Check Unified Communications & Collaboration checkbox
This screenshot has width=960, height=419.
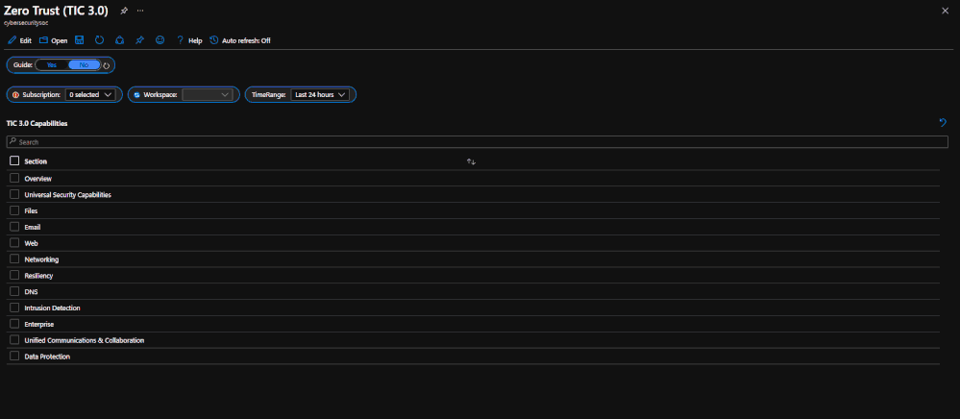click(14, 339)
